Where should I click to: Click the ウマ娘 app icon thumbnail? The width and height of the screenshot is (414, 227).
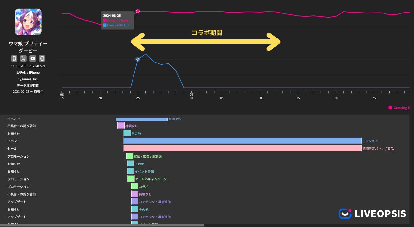(28, 22)
